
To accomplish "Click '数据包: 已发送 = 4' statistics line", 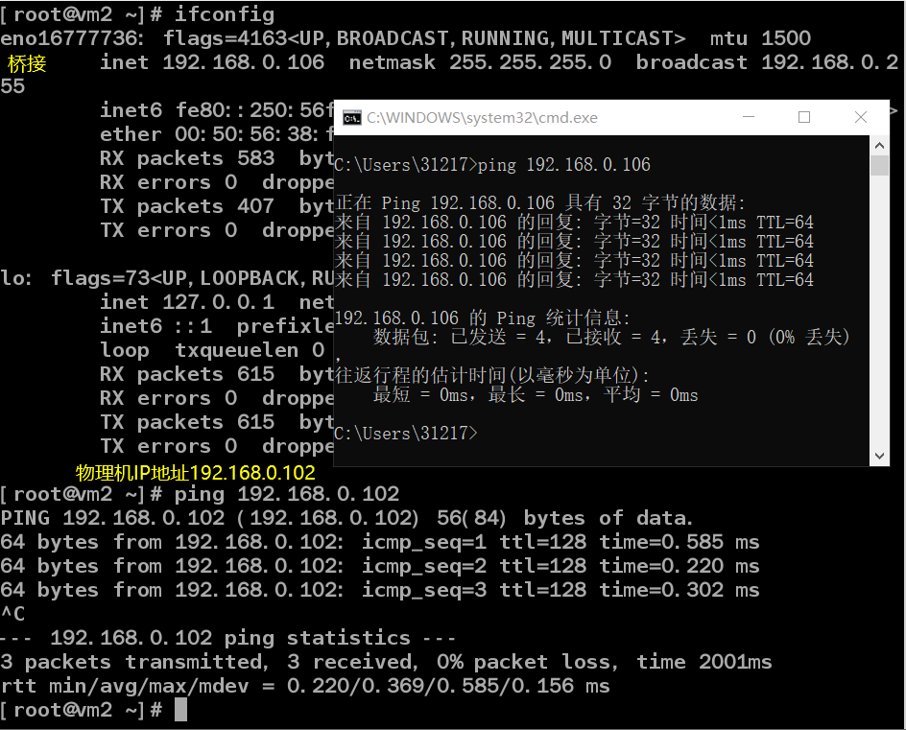I will tap(611, 337).
